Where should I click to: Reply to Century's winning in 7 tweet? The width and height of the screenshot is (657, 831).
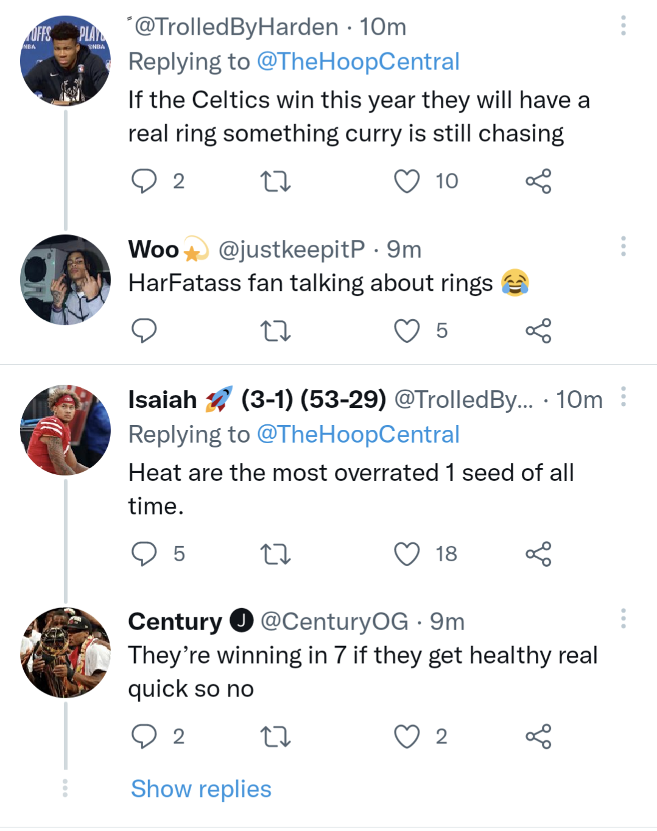click(x=144, y=736)
